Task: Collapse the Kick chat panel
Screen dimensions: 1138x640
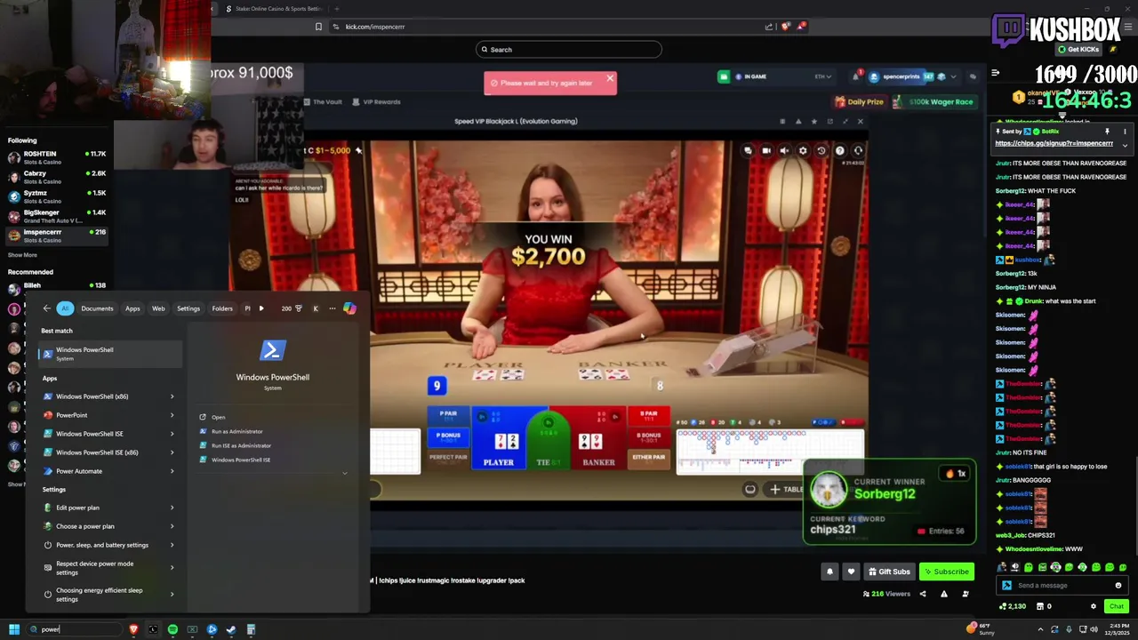Action: click(x=996, y=73)
